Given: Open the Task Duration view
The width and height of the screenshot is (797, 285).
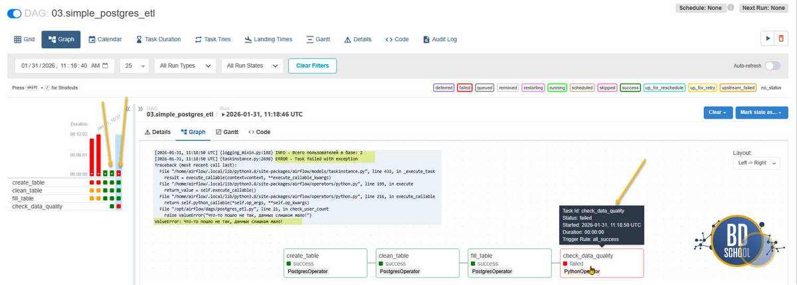Looking at the screenshot, I should (158, 39).
